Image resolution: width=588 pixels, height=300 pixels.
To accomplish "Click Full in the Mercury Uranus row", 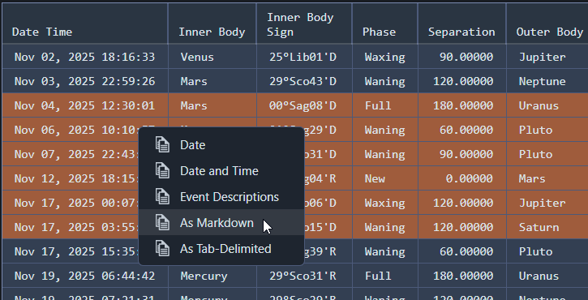I will (x=384, y=276).
